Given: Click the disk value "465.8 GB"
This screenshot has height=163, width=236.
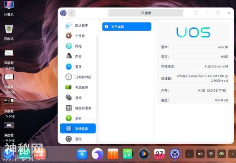Looking at the screenshot, I should point(221,100).
